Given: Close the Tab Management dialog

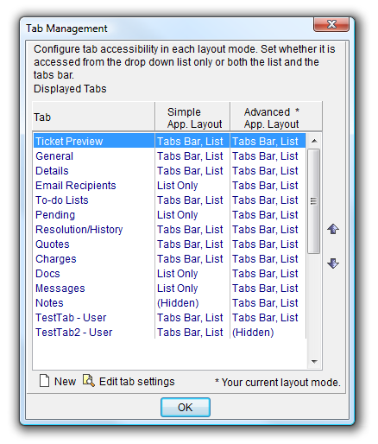Looking at the screenshot, I should (331, 24).
